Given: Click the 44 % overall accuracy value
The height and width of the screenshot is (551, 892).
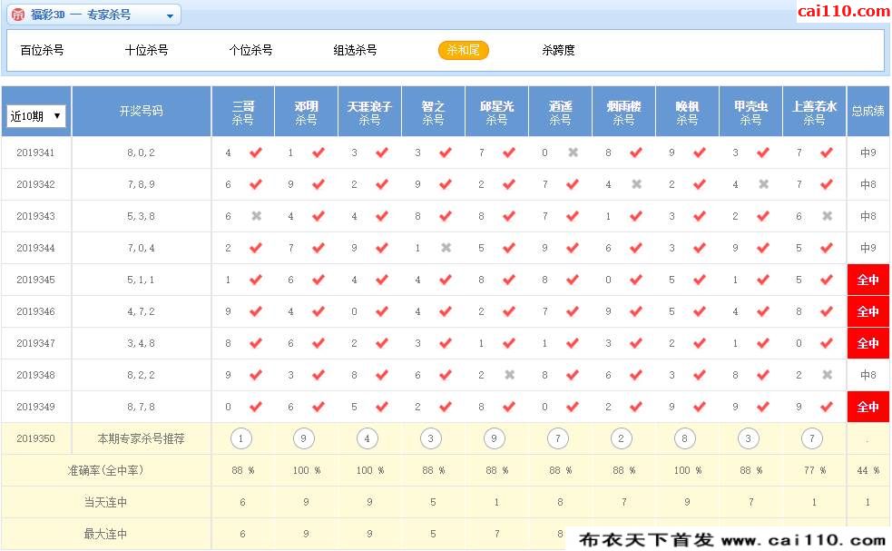Looking at the screenshot, I should [x=868, y=470].
